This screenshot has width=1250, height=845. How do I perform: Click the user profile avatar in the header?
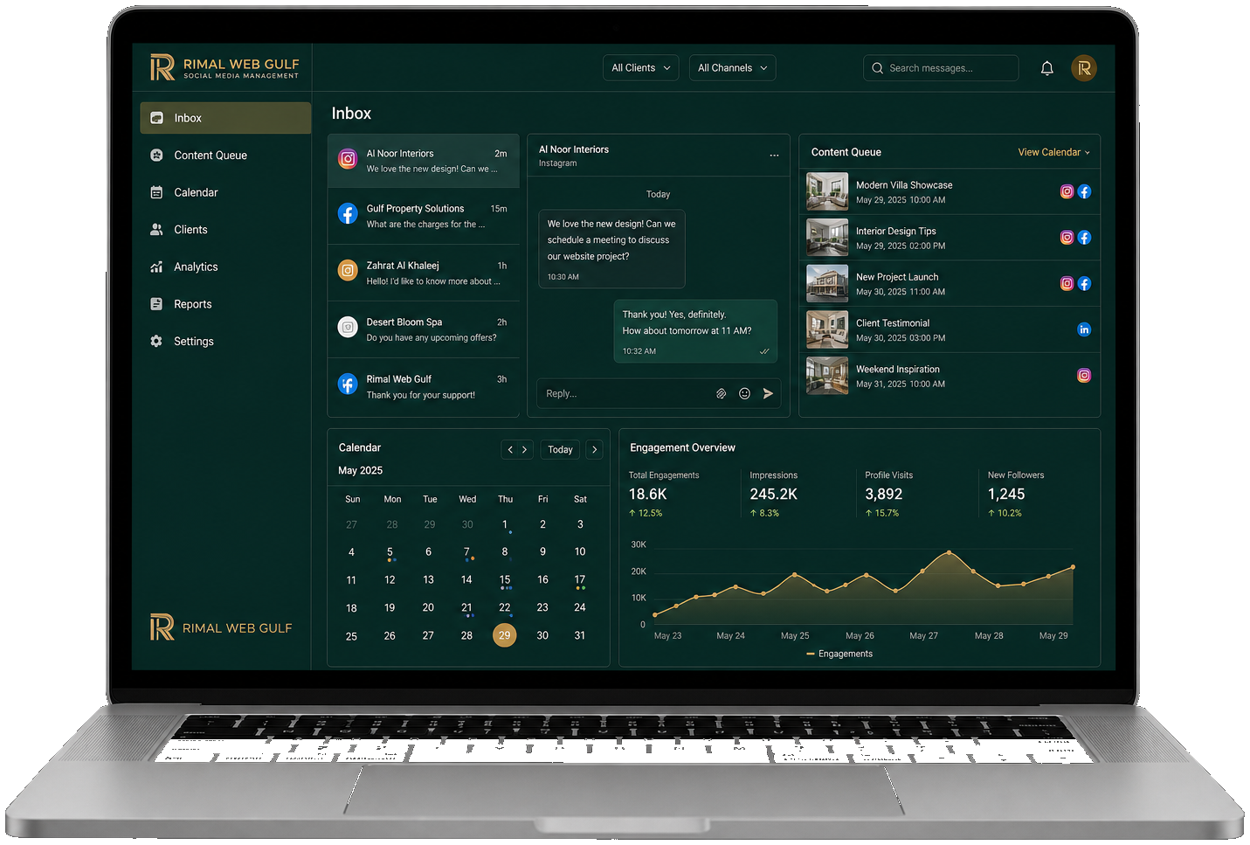pos(1084,68)
